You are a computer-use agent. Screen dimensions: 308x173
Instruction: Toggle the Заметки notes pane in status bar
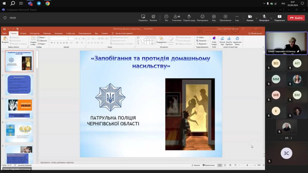[x=196, y=165]
